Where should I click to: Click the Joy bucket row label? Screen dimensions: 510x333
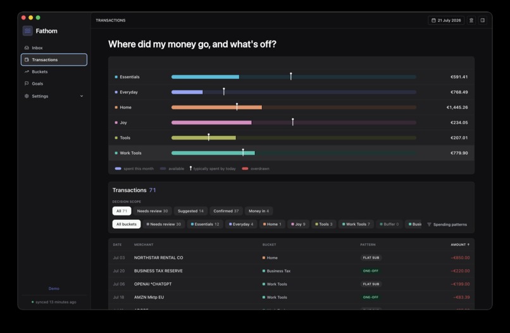click(123, 123)
